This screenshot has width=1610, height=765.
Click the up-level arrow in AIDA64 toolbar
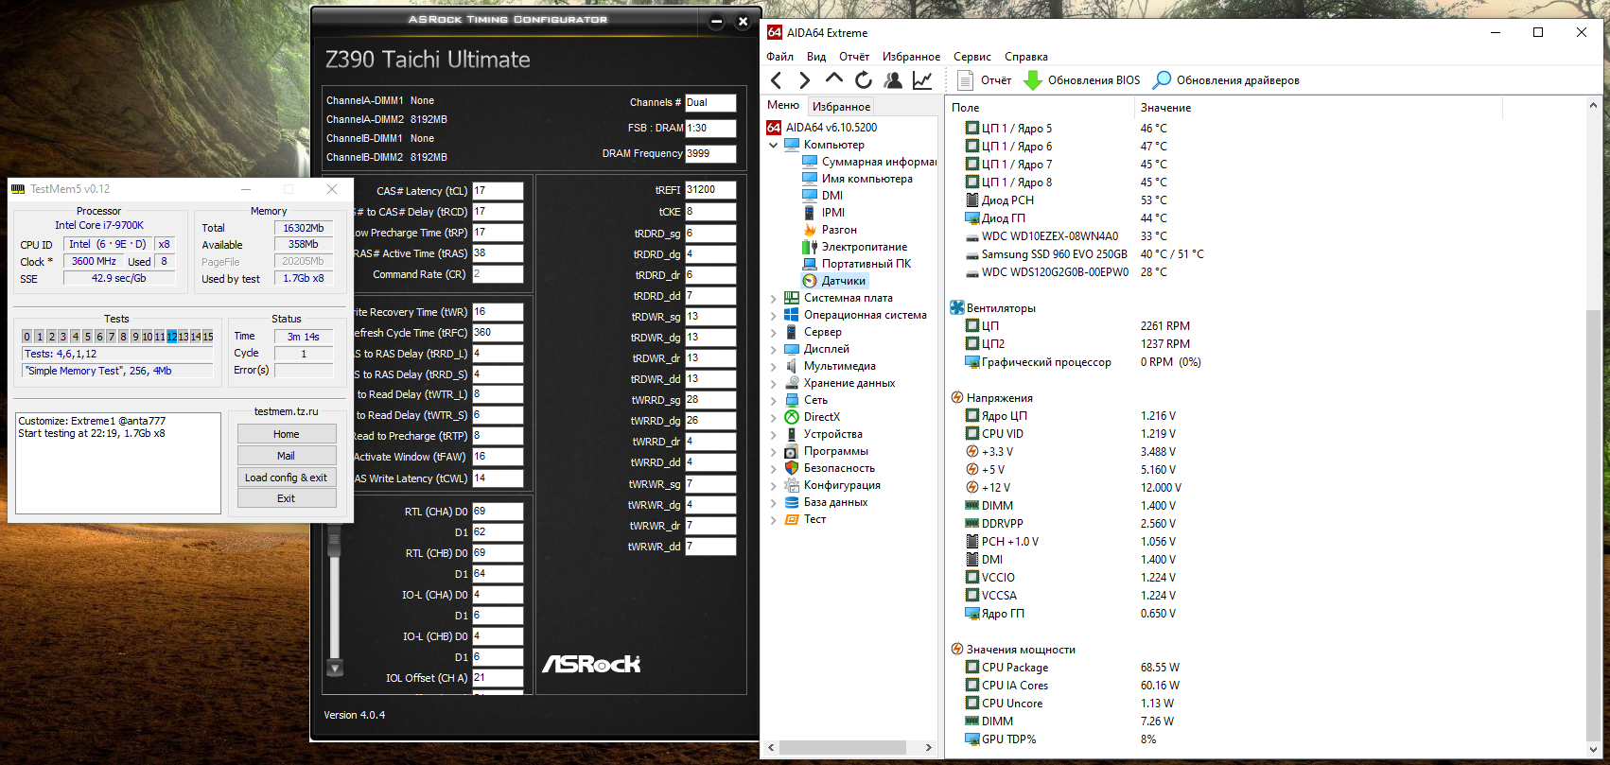click(833, 80)
